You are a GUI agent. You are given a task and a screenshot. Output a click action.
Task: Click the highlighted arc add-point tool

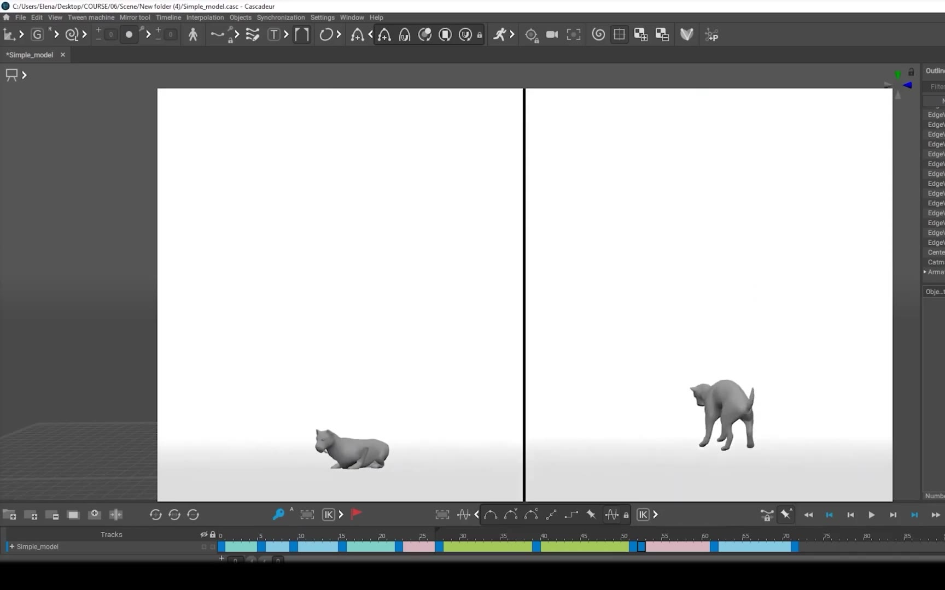pyautogui.click(x=384, y=35)
